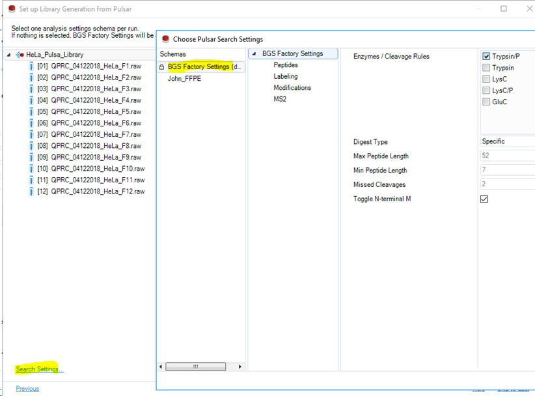The image size is (535, 396).
Task: Click the file icon for QPRC_04122018_HeLa_F2.raw
Action: (x=31, y=78)
